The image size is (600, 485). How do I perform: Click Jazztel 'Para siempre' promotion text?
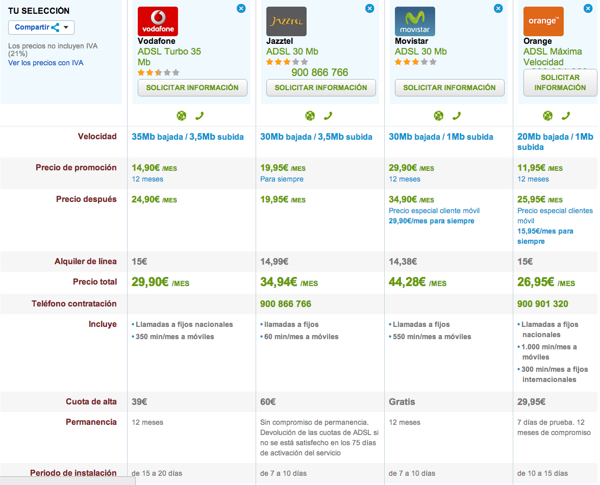(x=282, y=179)
